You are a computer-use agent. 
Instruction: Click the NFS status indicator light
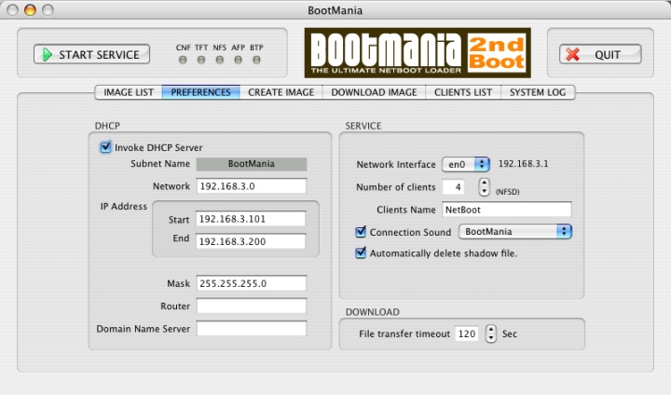(220, 60)
